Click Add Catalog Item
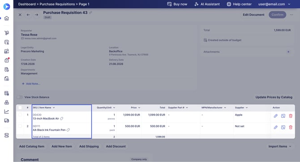Screen dimensions: 300x162 coord(32,146)
